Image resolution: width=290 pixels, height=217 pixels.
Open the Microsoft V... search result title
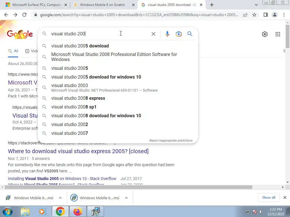(23, 83)
